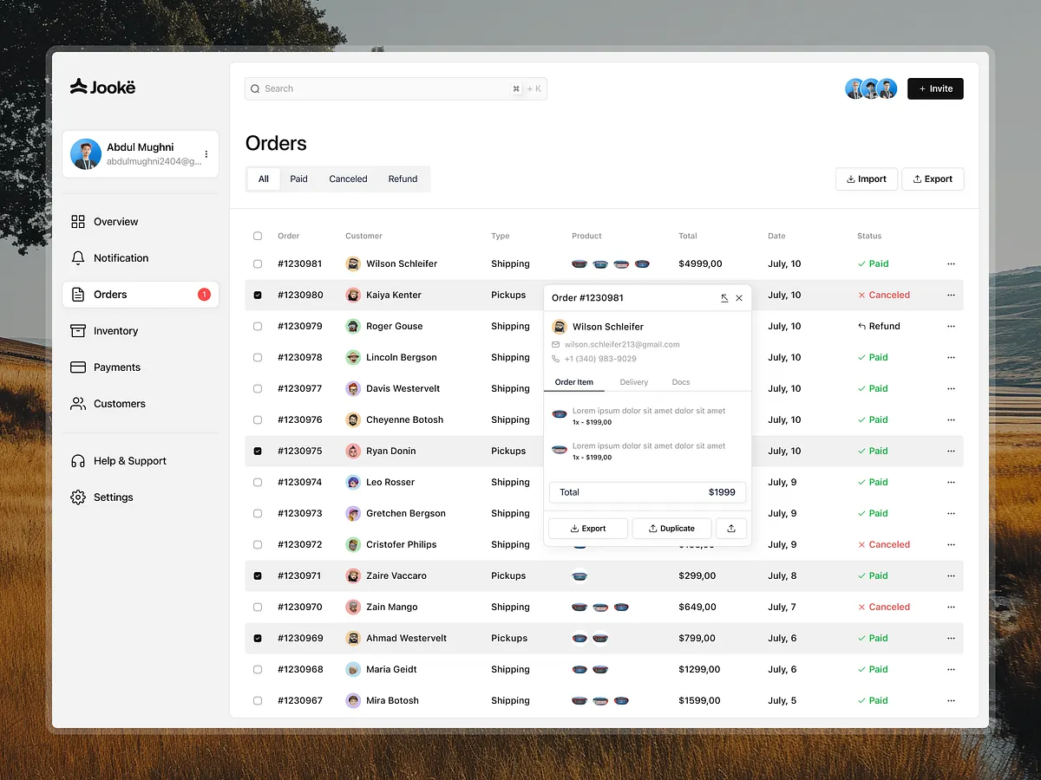The height and width of the screenshot is (780, 1041).
Task: Check the select-all checkbox in table header
Action: point(257,235)
